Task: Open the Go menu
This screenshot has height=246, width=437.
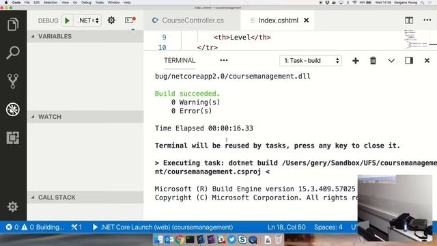Action: click(x=75, y=3)
